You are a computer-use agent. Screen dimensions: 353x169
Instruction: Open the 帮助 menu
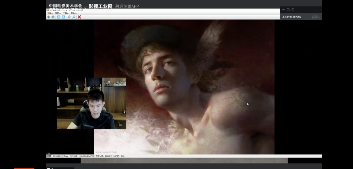click(x=74, y=13)
